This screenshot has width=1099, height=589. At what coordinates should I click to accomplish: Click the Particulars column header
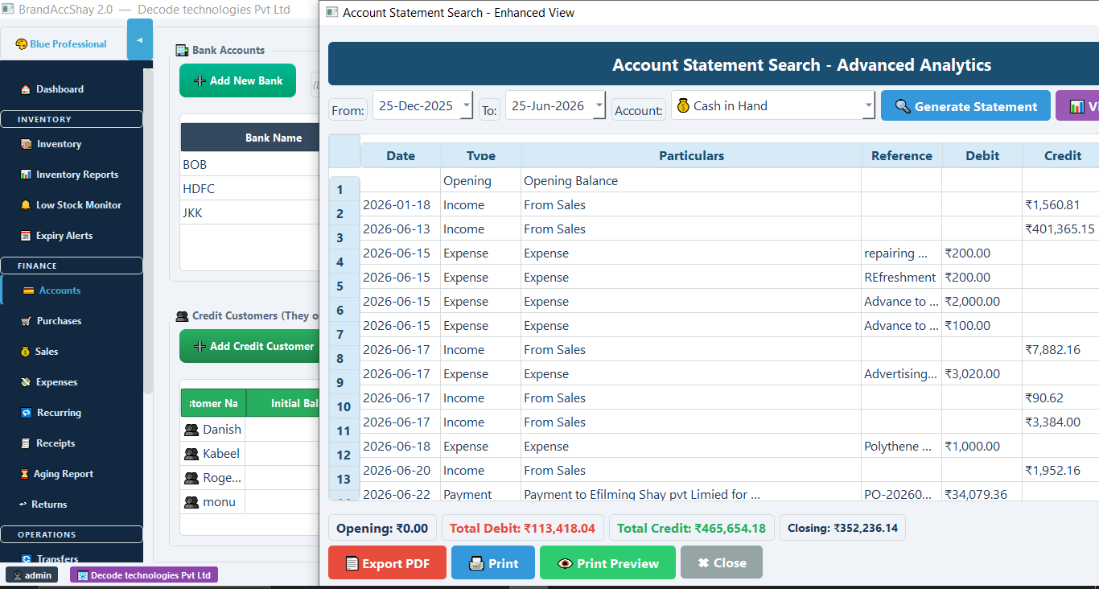(691, 156)
